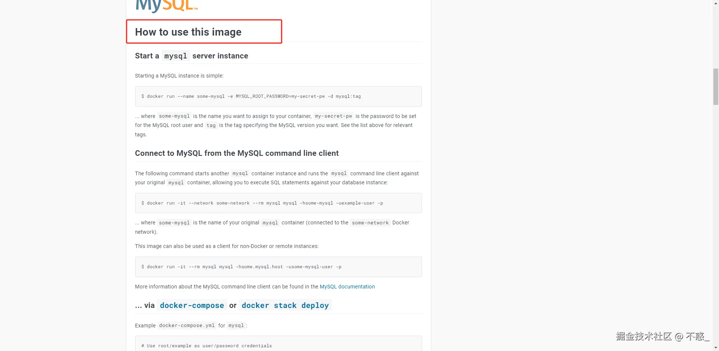Viewport: 719px width, 351px height.
Task: Click the docker run --network some-network command
Action: coord(262,203)
